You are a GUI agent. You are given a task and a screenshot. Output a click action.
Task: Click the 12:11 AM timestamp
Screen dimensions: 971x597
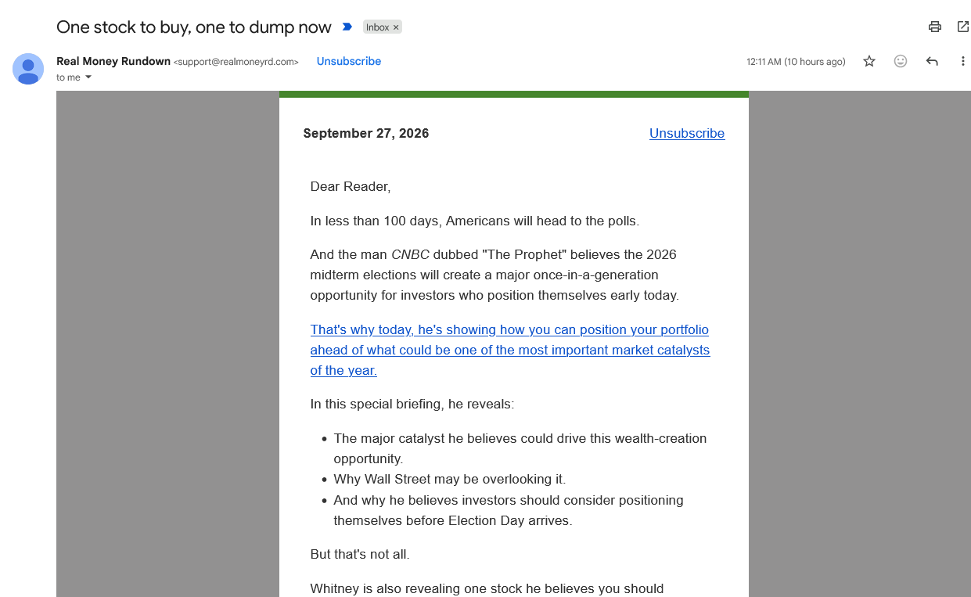(x=796, y=62)
